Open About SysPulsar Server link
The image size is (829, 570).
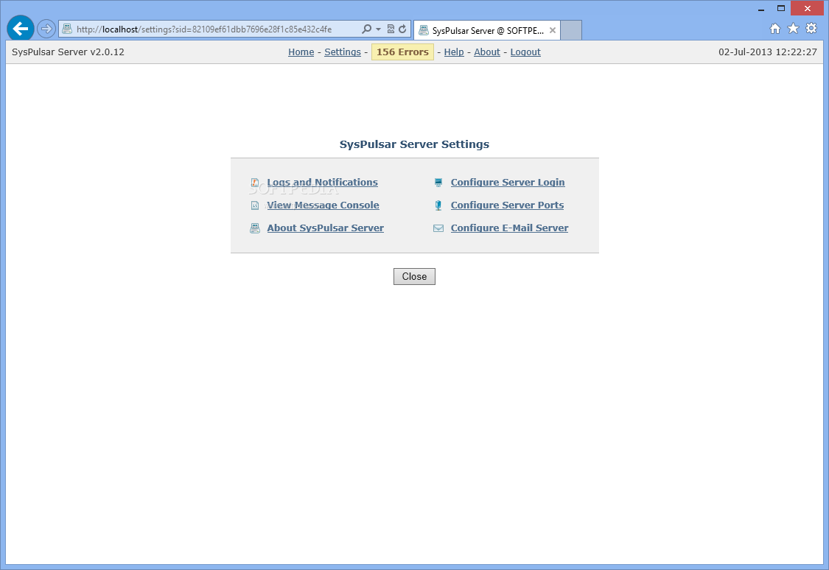[325, 228]
